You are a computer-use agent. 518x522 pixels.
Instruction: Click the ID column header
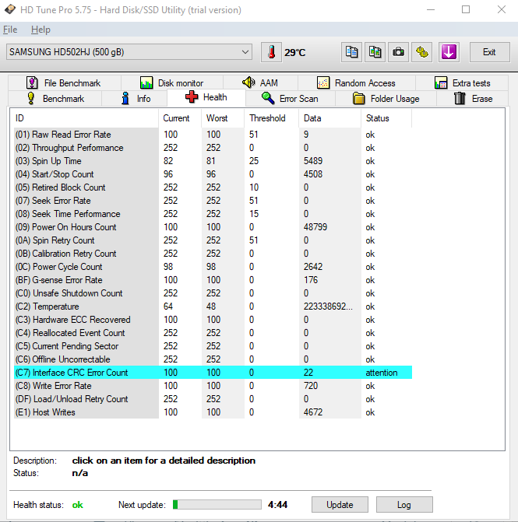86,118
